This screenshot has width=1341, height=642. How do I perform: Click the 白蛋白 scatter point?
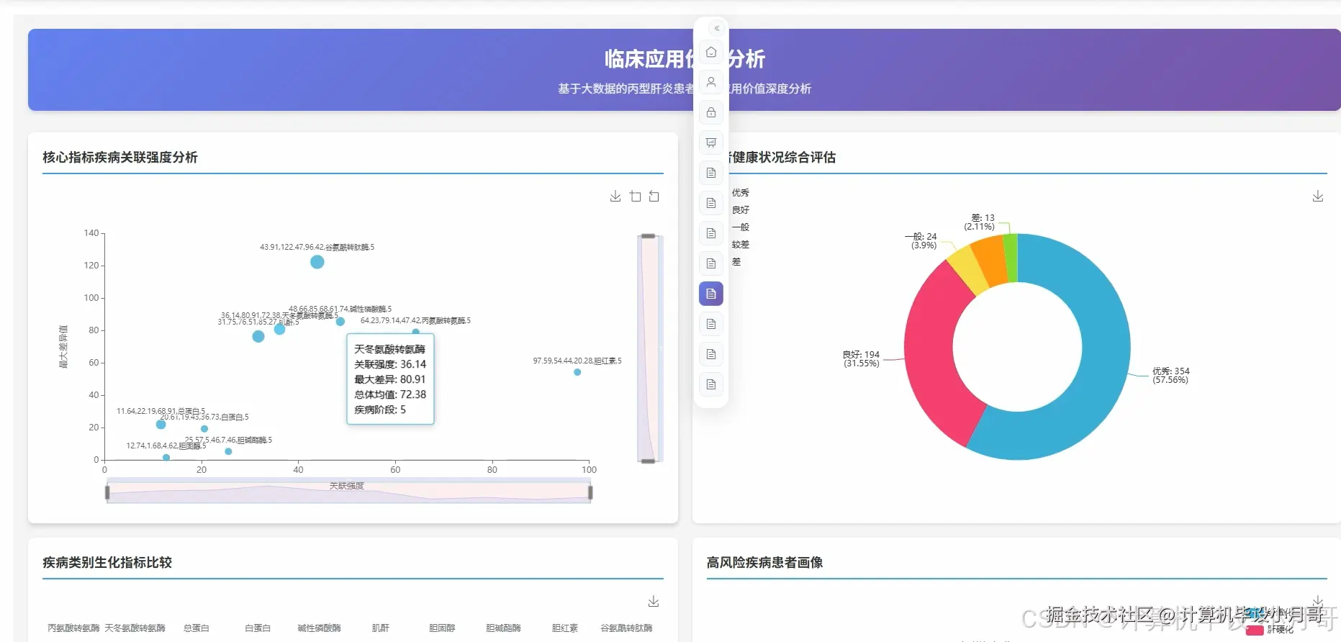pos(204,429)
